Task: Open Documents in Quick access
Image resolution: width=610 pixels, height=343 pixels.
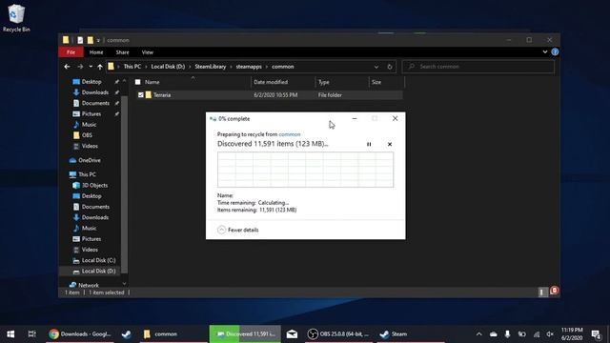Action: pyautogui.click(x=95, y=103)
